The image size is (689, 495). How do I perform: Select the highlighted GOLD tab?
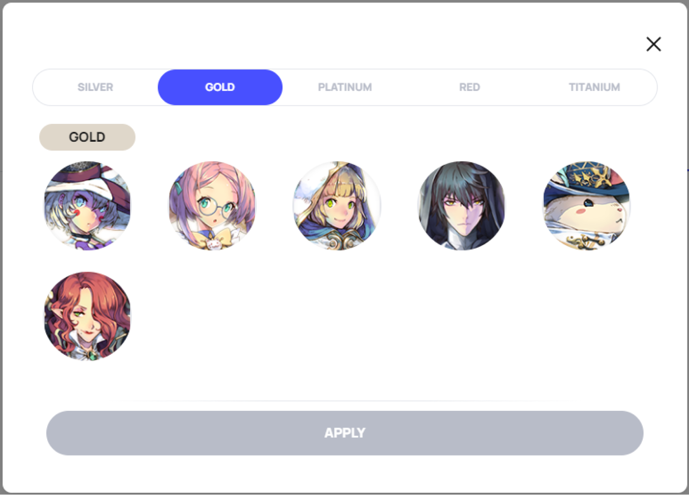[x=220, y=87]
